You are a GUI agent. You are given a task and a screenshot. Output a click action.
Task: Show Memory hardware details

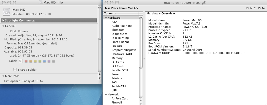click(x=117, y=58)
